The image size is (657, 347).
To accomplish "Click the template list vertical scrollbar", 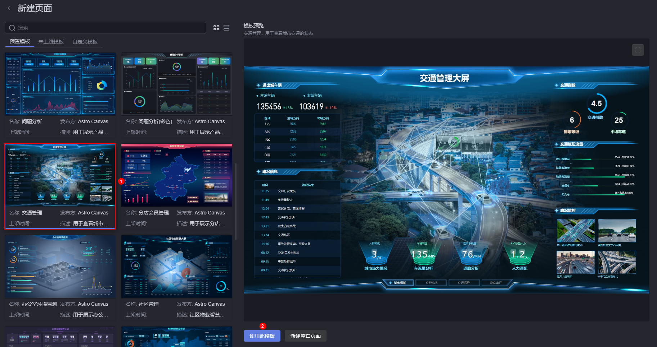I will (236, 201).
